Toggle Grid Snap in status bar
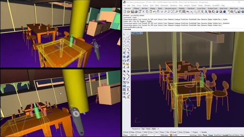This screenshot has height=137, width=244. coord(193,135)
